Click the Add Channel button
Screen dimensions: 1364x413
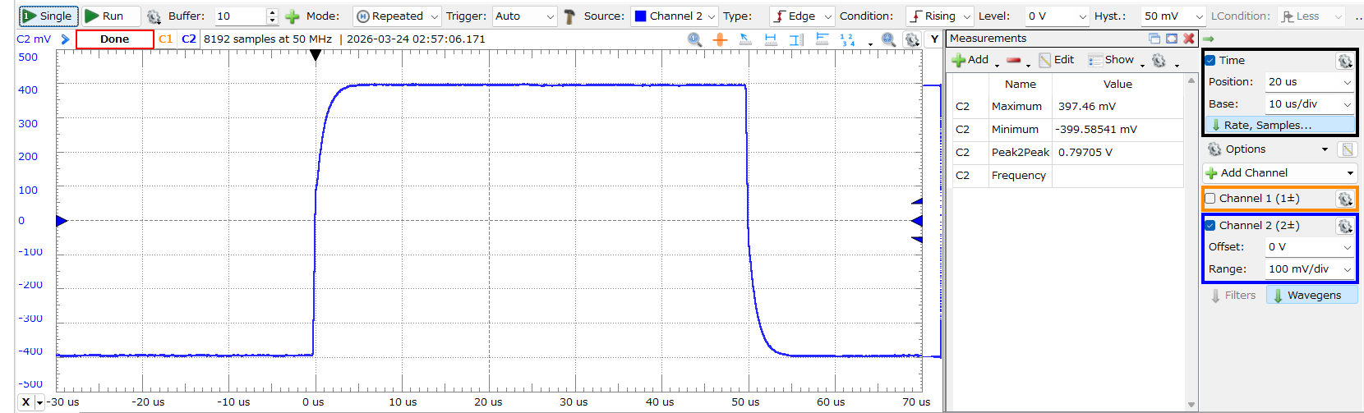(x=1279, y=172)
